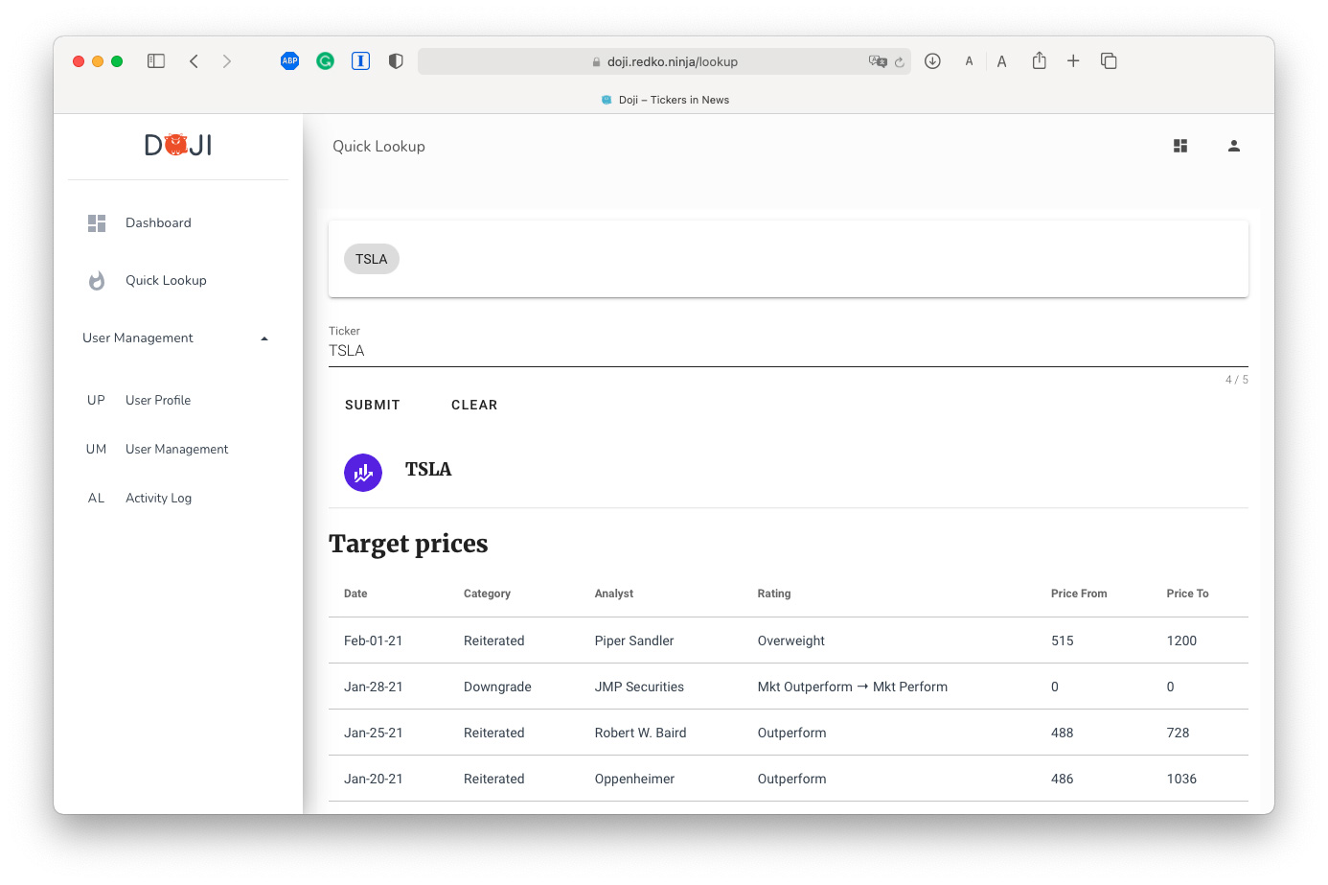The height and width of the screenshot is (885, 1328).
Task: Collapse the User Management section
Action: tap(264, 338)
